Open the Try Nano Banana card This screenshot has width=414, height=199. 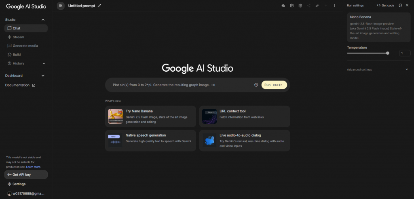pyautogui.click(x=150, y=116)
